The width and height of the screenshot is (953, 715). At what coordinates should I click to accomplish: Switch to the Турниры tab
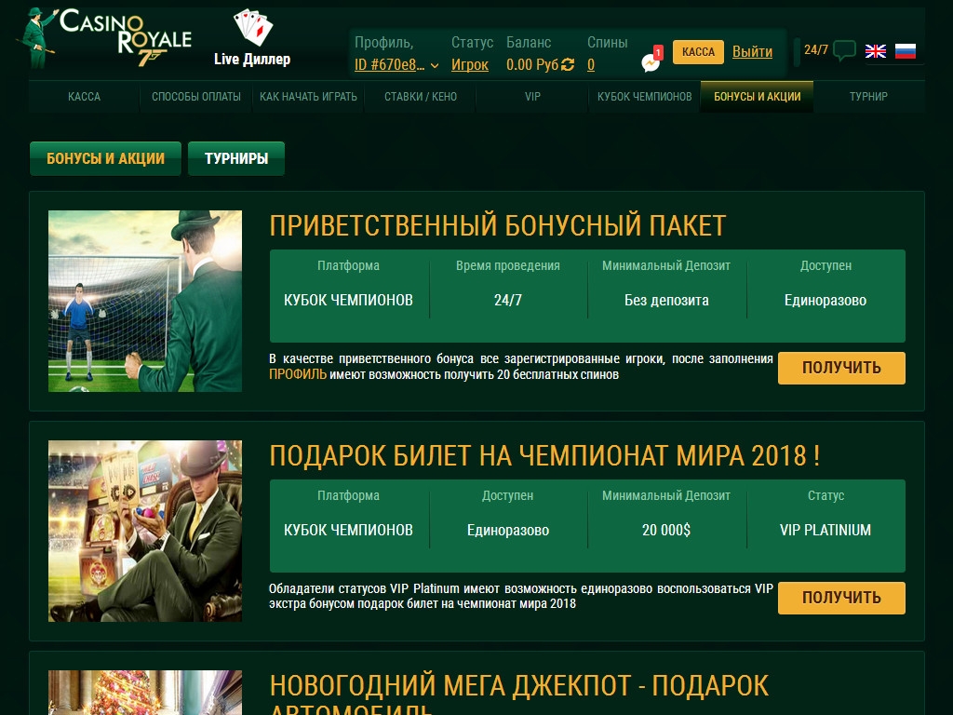tap(236, 158)
